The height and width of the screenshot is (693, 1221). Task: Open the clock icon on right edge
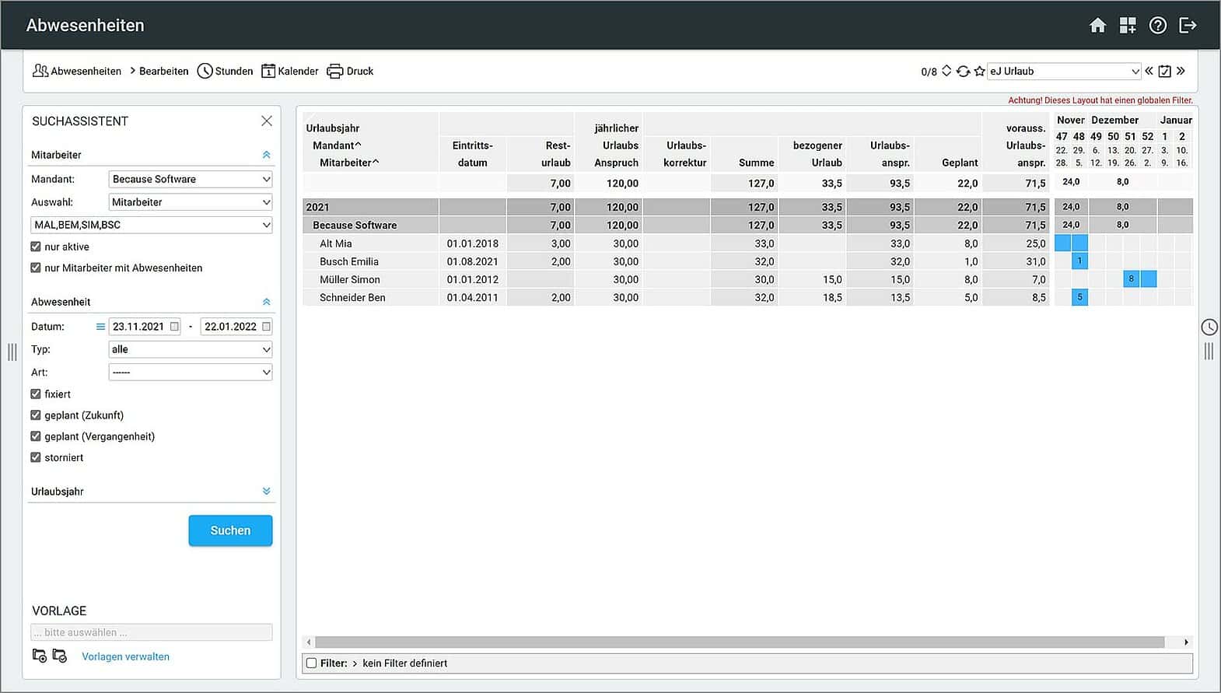click(x=1209, y=327)
